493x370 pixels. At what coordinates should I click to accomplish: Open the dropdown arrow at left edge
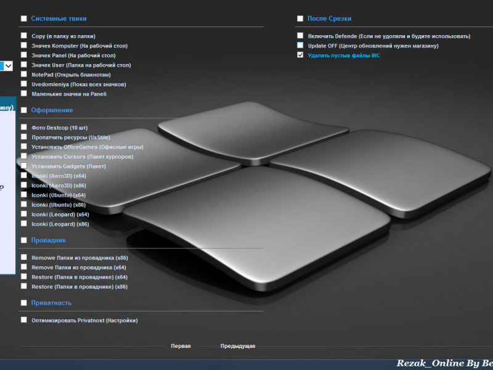pyautogui.click(x=9, y=66)
